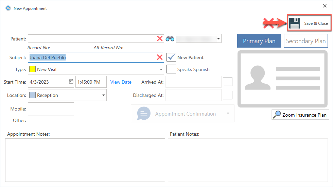
Task: Check the Speaks Spanish checkbox
Action: click(x=171, y=69)
